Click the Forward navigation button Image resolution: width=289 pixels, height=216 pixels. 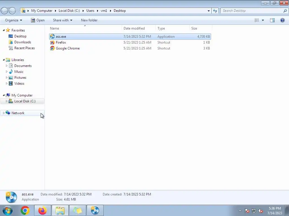click(x=12, y=11)
